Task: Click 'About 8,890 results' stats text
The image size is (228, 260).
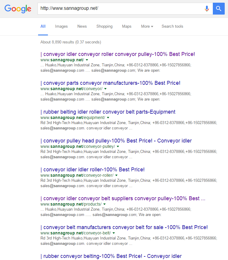Action: tap(71, 42)
